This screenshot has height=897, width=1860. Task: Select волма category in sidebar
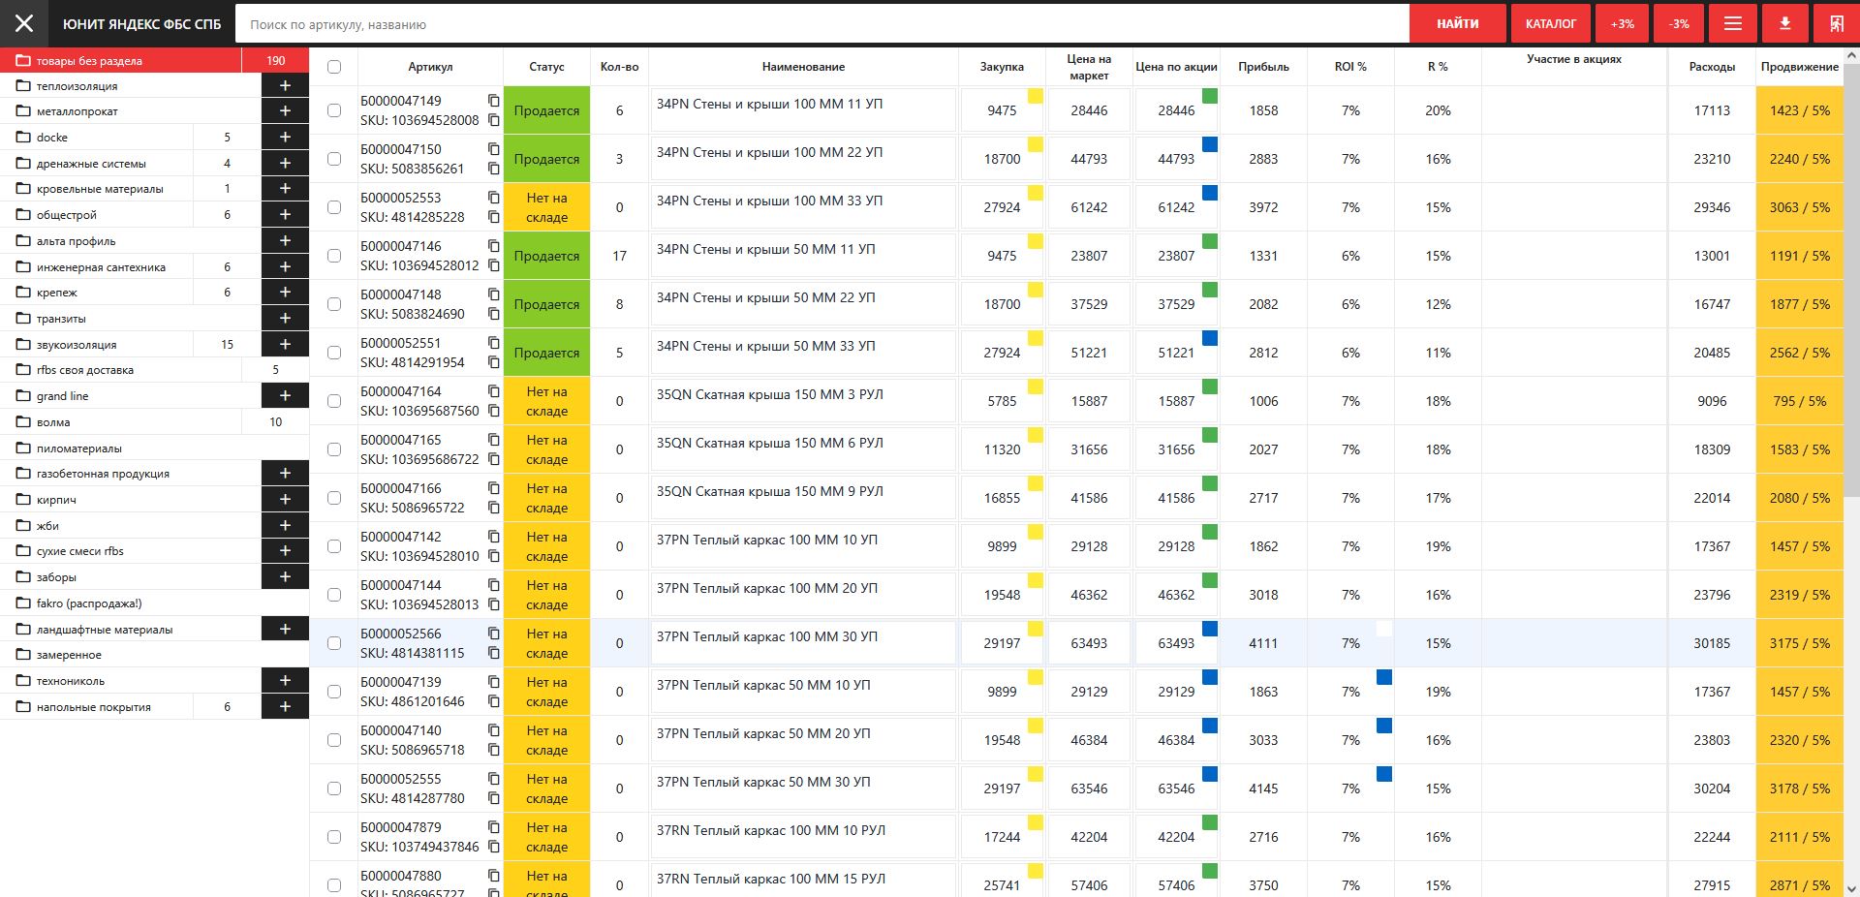120,421
